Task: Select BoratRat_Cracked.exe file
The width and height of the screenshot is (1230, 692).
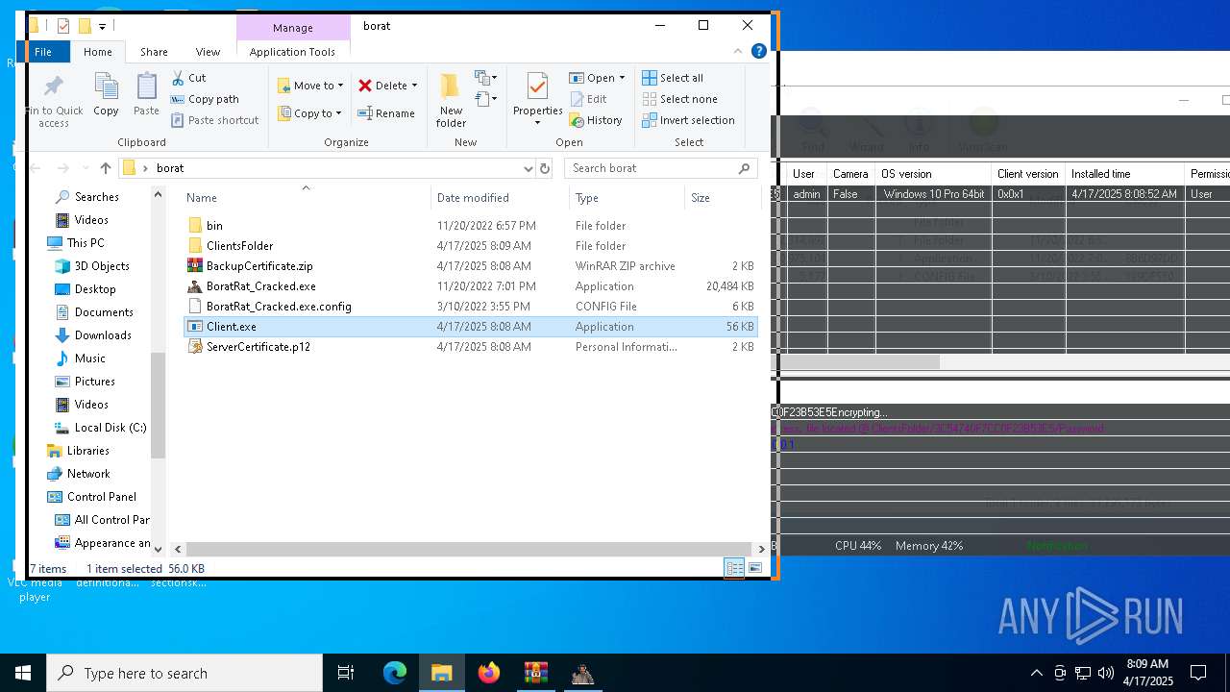Action: point(260,286)
